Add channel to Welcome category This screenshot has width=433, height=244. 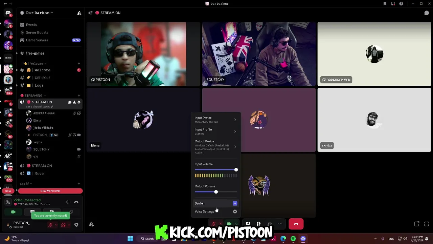point(79,63)
